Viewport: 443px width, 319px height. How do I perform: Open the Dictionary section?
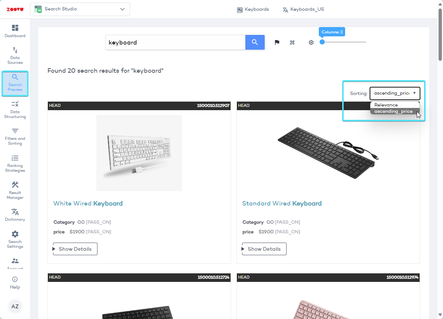pos(15,215)
